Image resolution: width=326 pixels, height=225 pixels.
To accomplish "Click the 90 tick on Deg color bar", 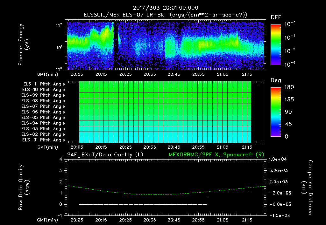I will pyautogui.click(x=288, y=112).
